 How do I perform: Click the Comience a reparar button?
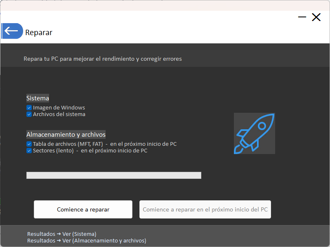point(83,209)
